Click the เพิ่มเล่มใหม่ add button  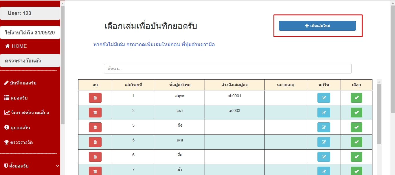click(x=317, y=26)
